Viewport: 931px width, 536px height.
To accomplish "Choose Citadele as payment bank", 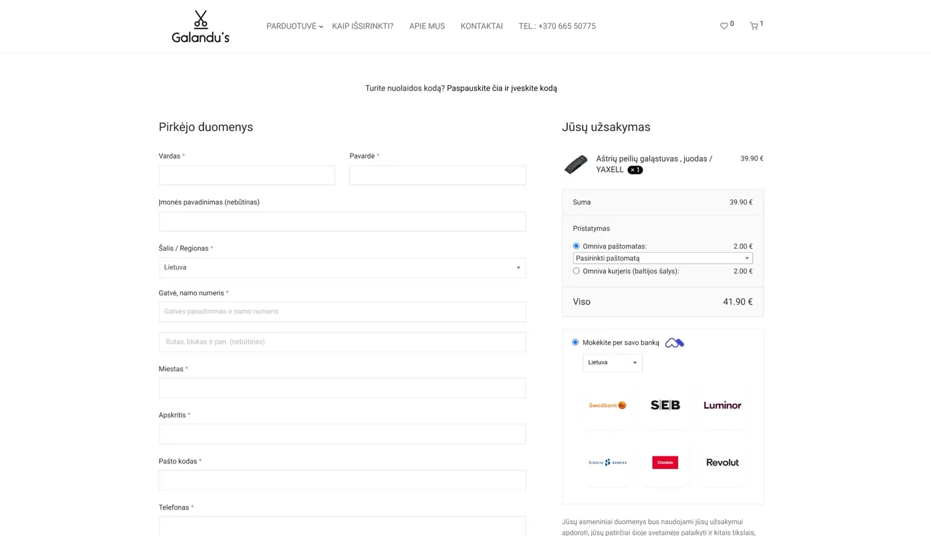I will (x=665, y=462).
